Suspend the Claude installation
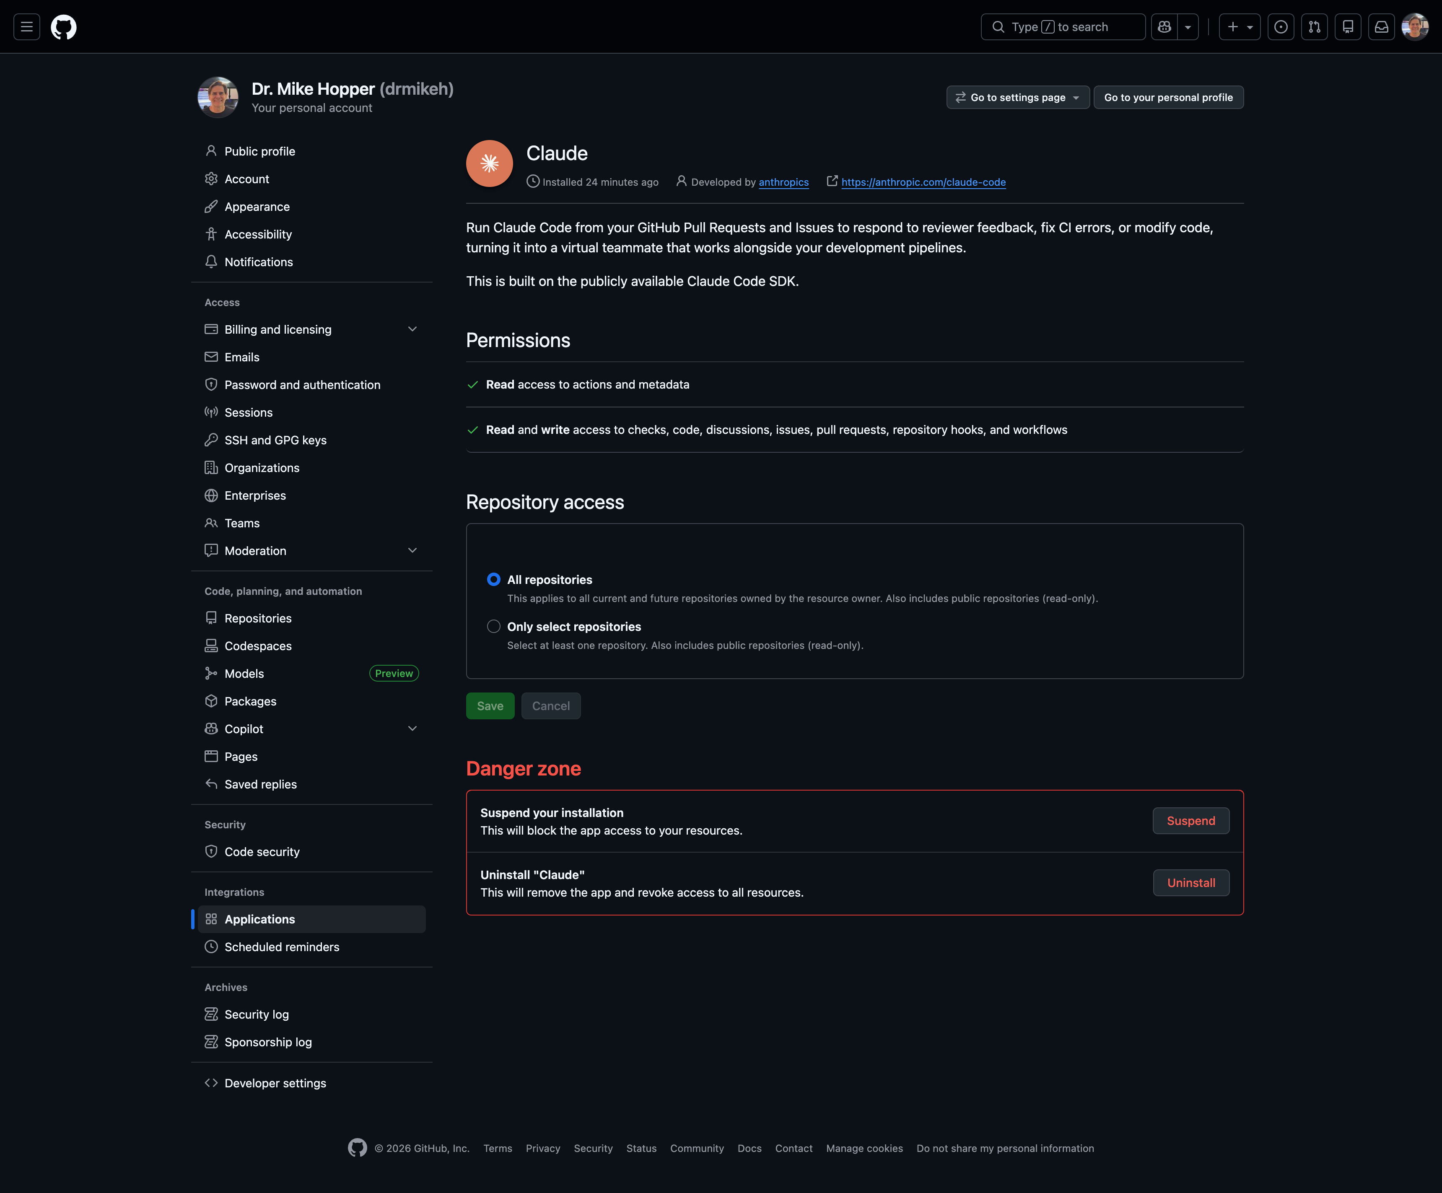The image size is (1442, 1193). point(1190,821)
